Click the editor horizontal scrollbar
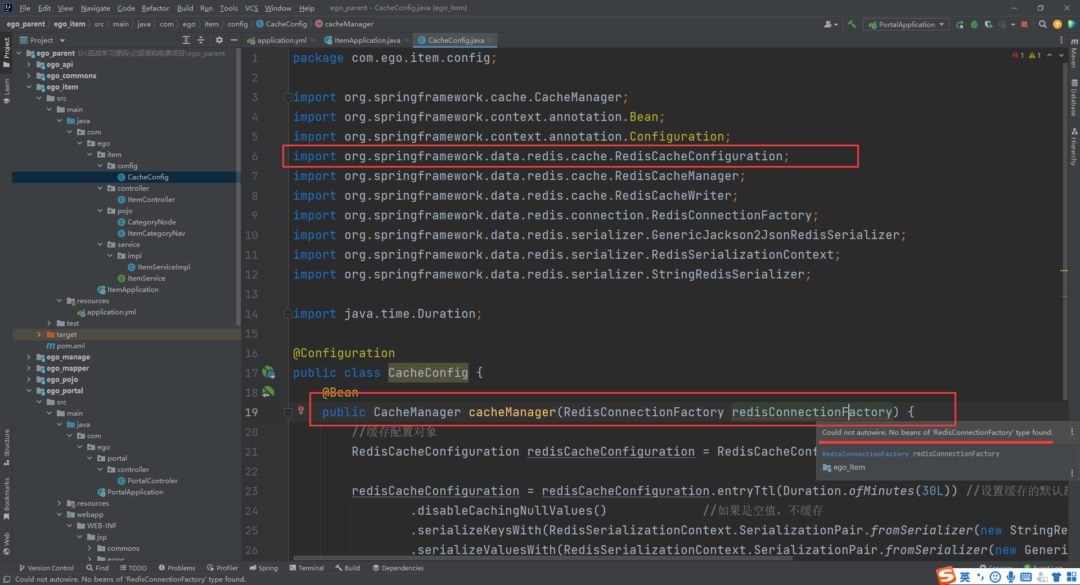Screen dimensions: 1080x585 543,558
